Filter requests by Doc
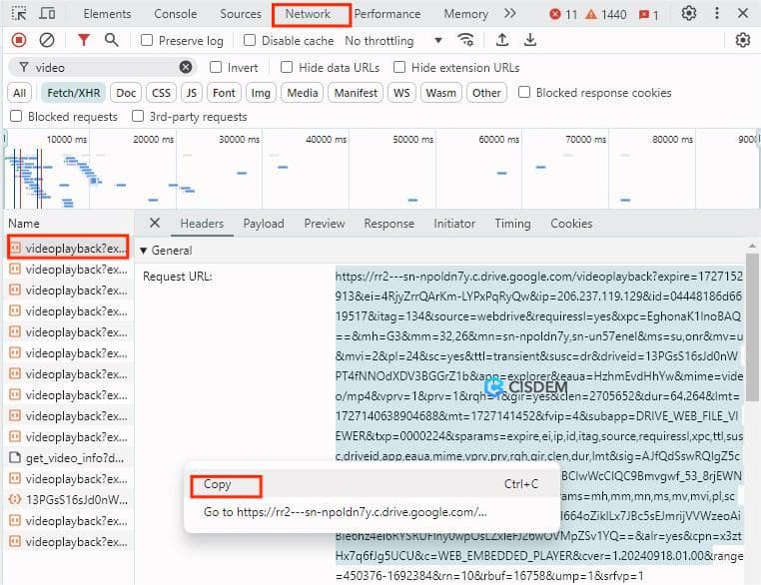 click(126, 93)
